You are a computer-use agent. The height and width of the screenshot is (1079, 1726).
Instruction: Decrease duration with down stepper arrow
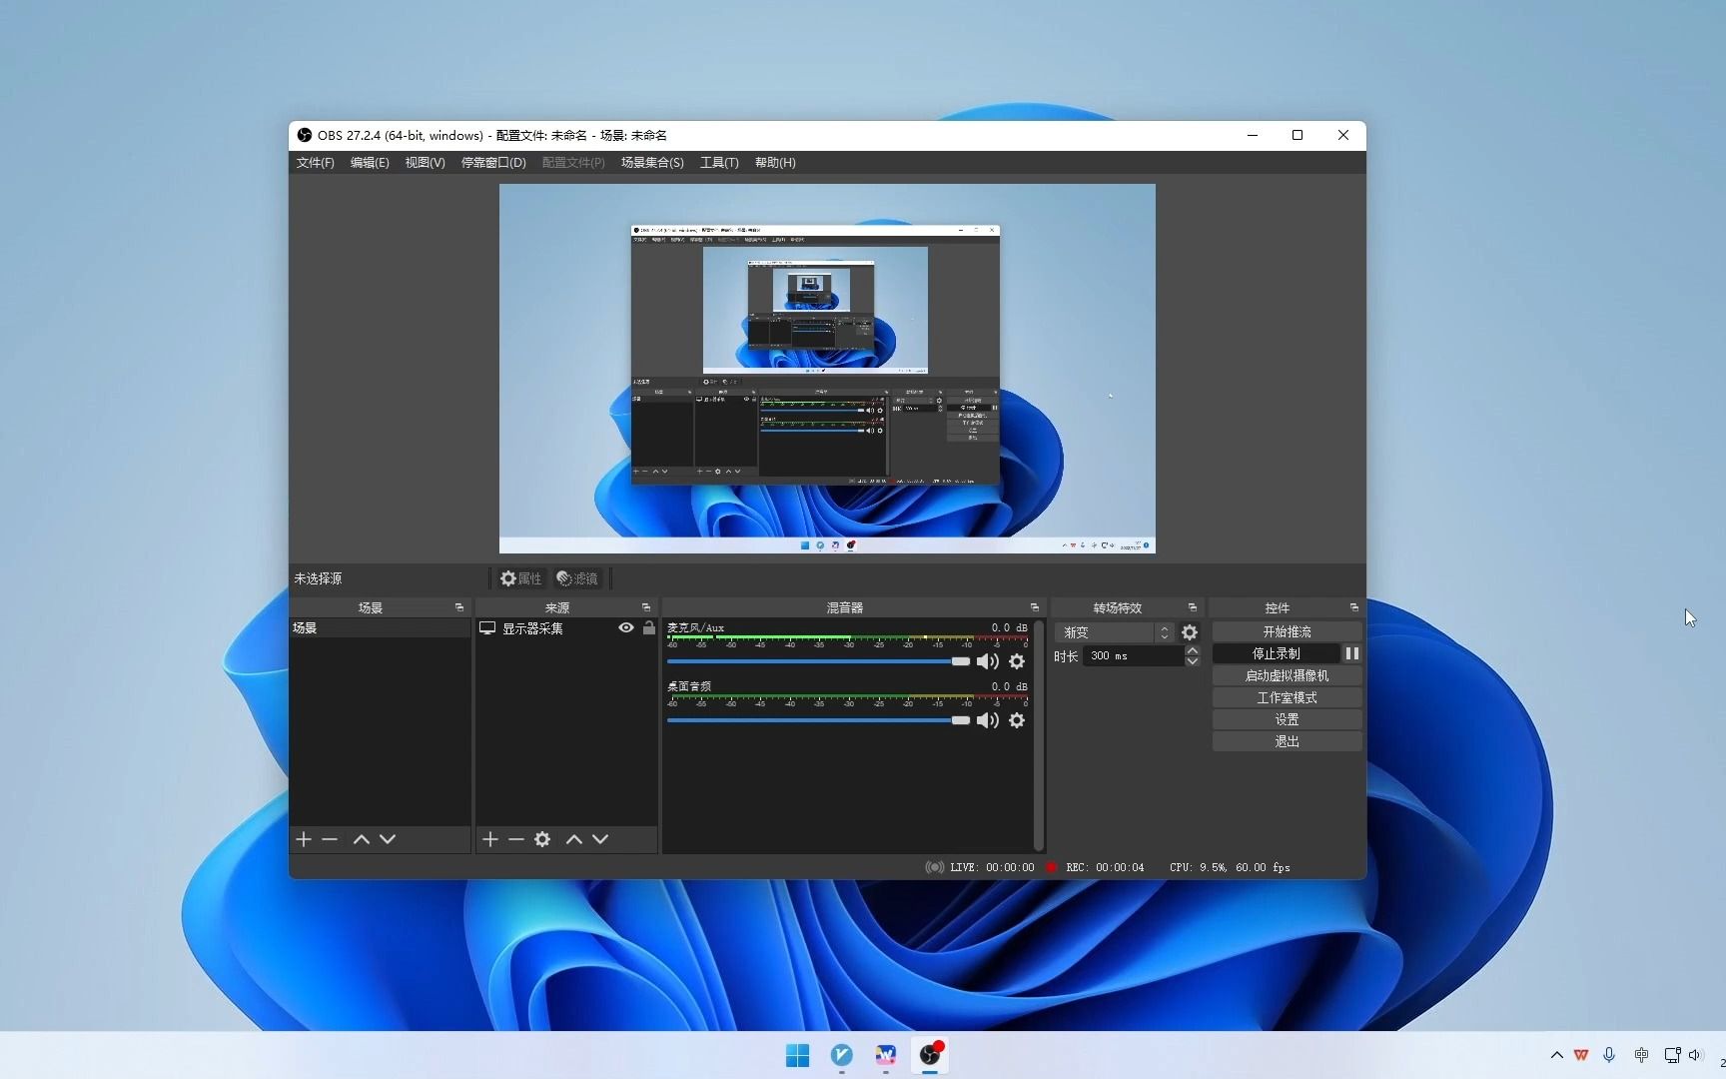1193,661
